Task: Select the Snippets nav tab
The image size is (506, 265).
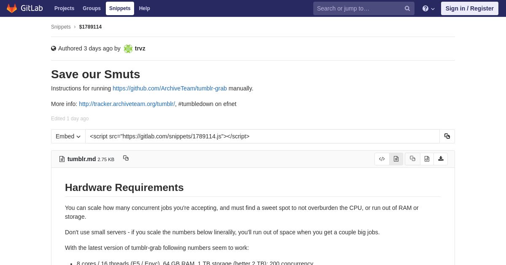Action: (120, 8)
